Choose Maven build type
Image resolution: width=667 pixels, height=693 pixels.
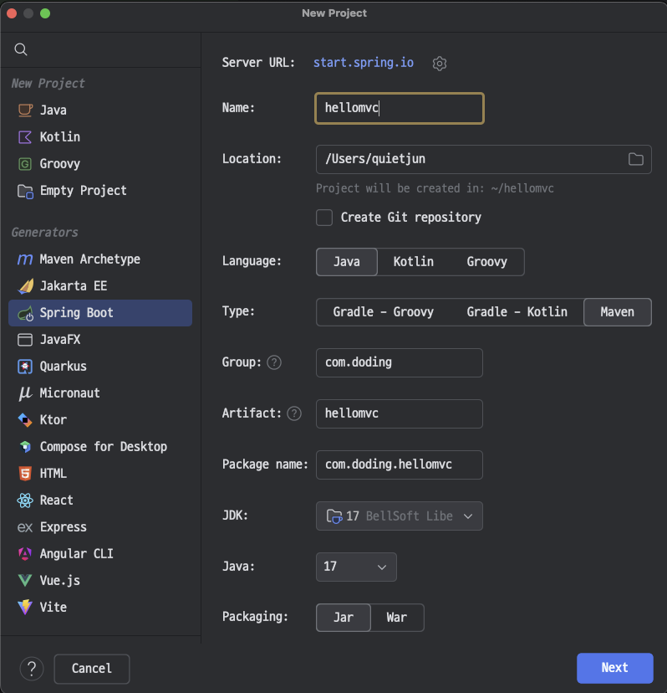pyautogui.click(x=617, y=312)
